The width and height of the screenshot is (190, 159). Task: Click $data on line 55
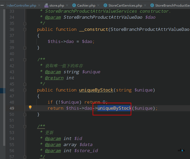(x=86, y=145)
